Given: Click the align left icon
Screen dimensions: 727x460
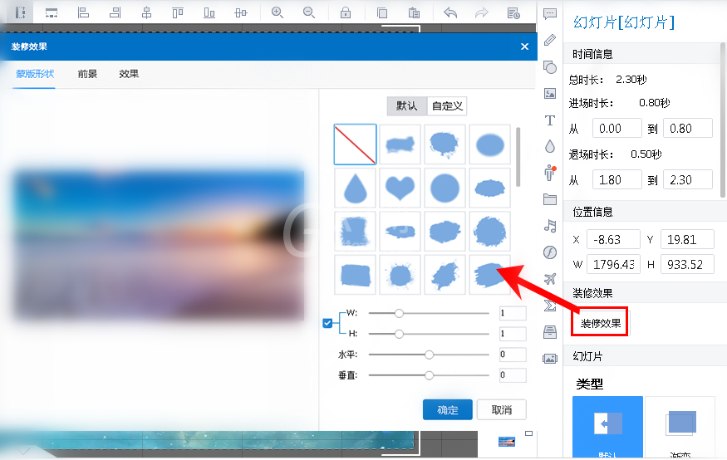Looking at the screenshot, I should tap(83, 12).
